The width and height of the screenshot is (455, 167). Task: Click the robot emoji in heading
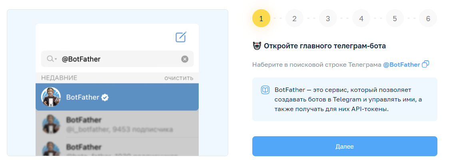click(257, 46)
